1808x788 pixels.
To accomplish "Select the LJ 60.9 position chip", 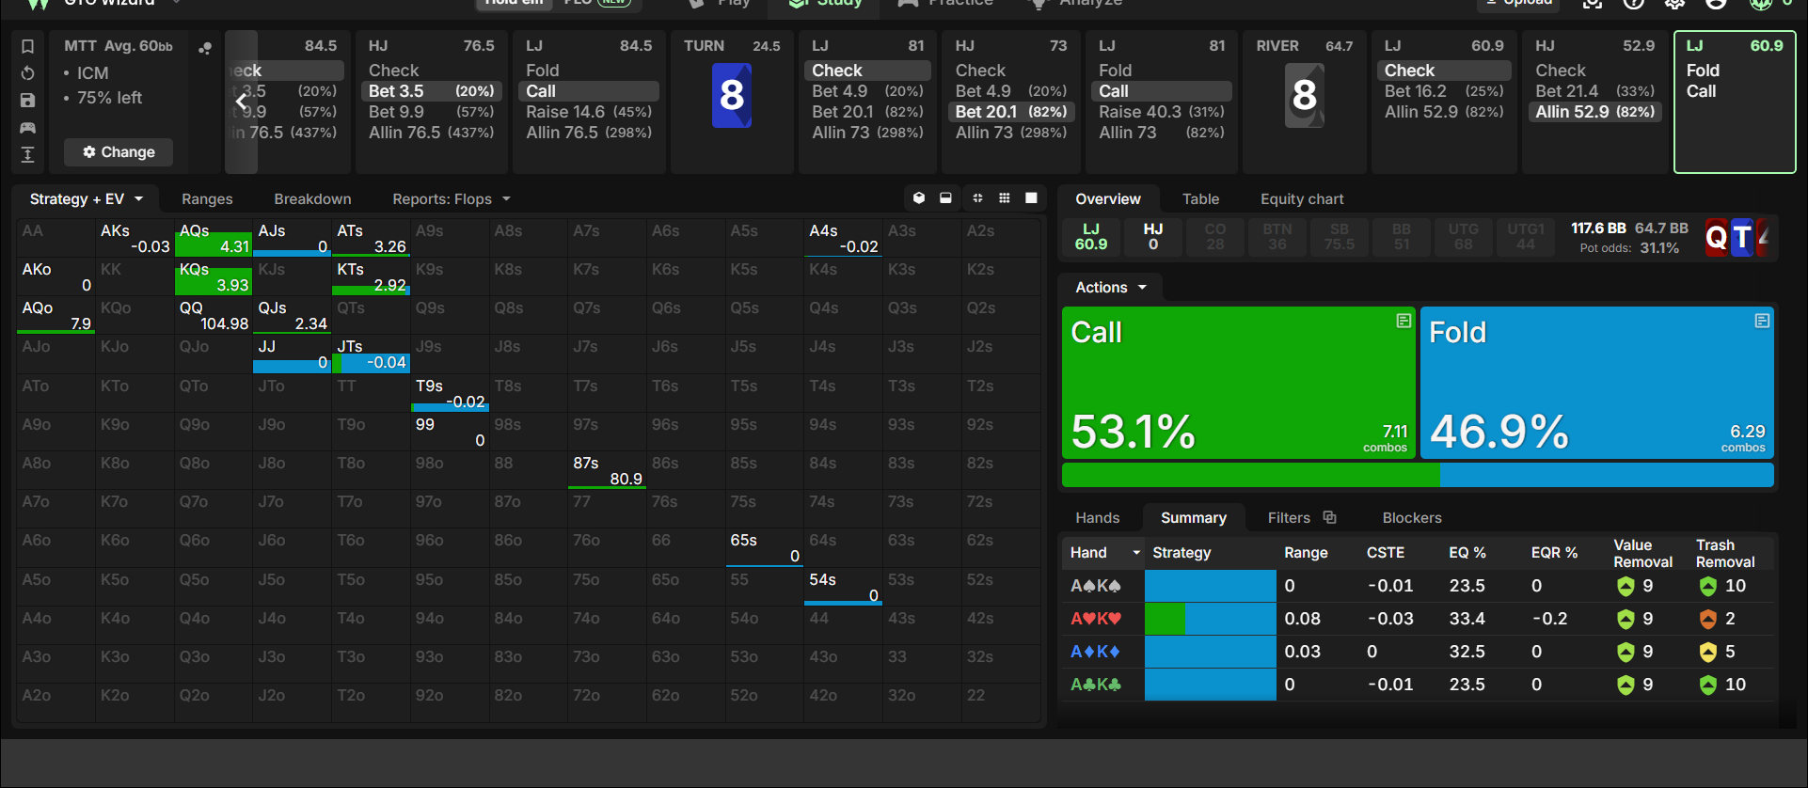I will pos(1091,237).
